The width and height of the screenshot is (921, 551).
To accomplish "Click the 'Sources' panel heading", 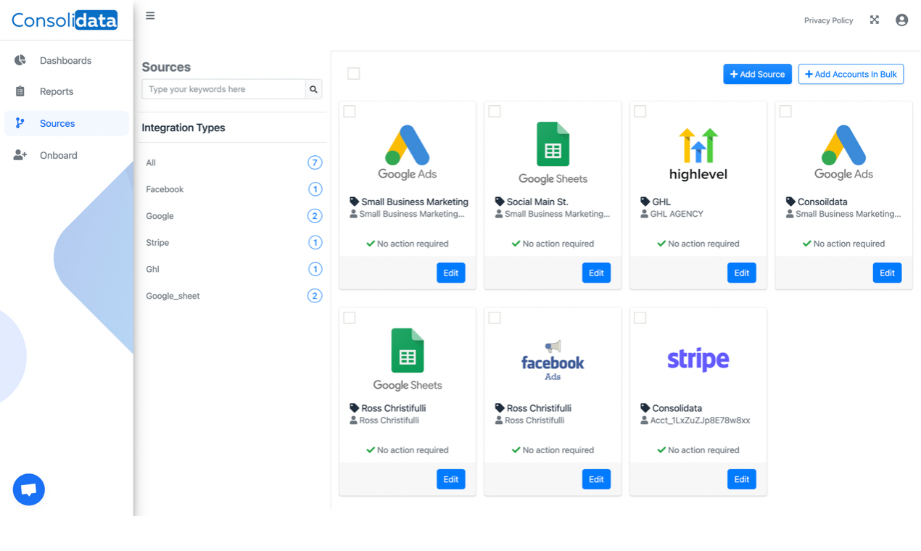I will [x=166, y=67].
